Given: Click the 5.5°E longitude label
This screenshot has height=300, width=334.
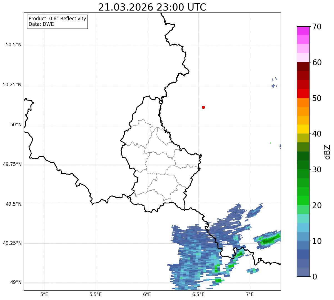Looking at the screenshot, I should (x=96, y=294).
